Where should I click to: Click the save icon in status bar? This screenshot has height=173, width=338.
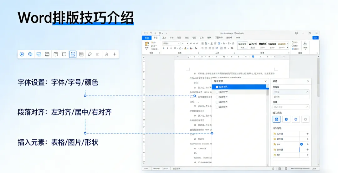tap(279, 169)
